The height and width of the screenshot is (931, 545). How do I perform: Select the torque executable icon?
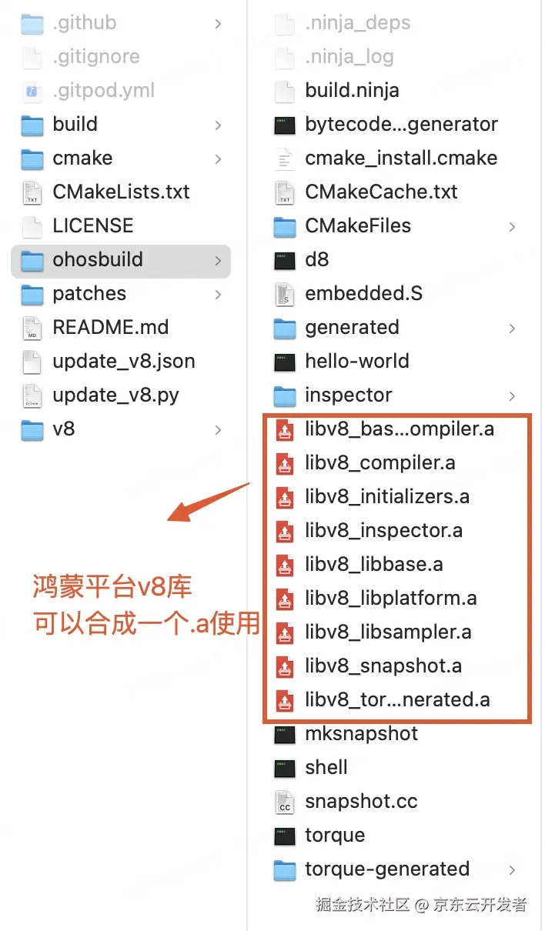pos(285,836)
